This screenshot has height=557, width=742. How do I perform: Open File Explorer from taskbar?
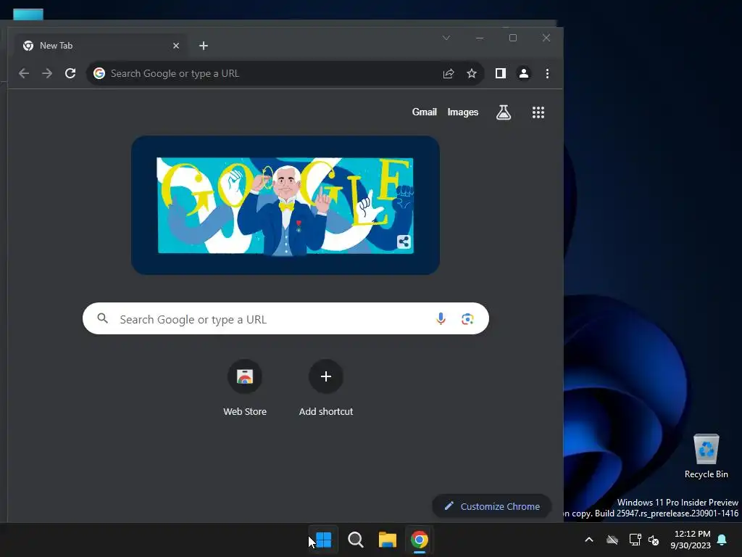(x=388, y=540)
